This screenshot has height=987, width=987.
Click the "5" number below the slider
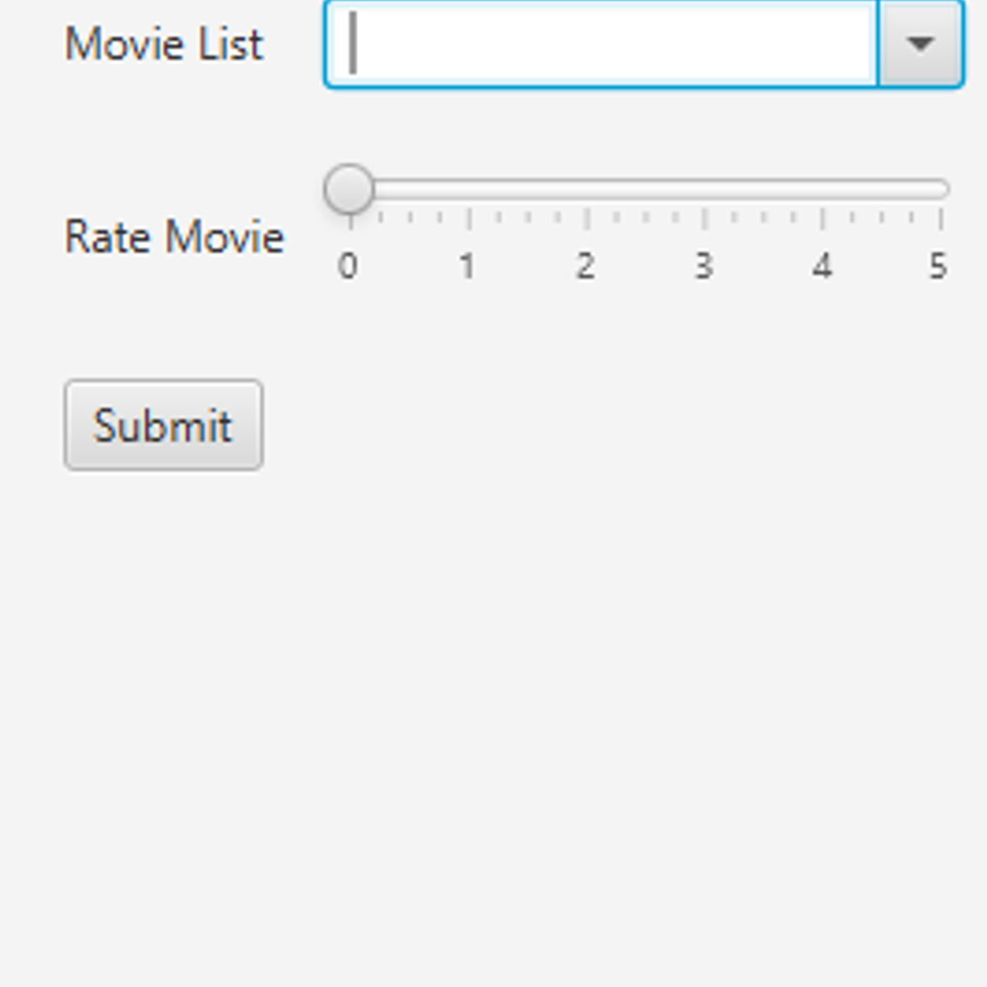[x=938, y=266]
